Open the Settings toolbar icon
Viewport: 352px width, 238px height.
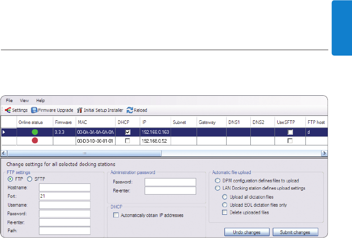tap(8, 110)
